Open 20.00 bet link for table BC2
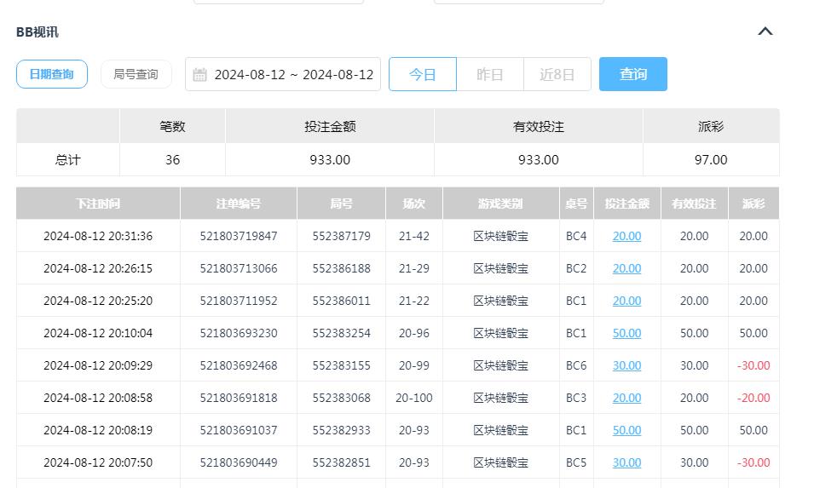814x488 pixels. click(626, 268)
